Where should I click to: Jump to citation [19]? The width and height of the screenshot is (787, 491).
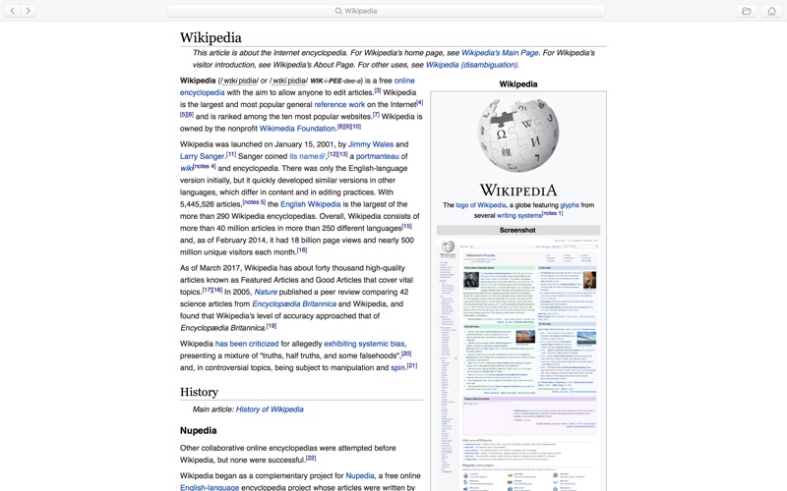(272, 326)
